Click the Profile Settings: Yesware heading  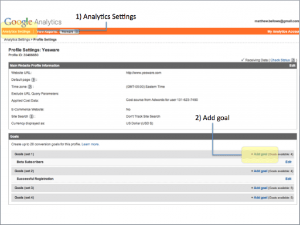click(x=34, y=50)
